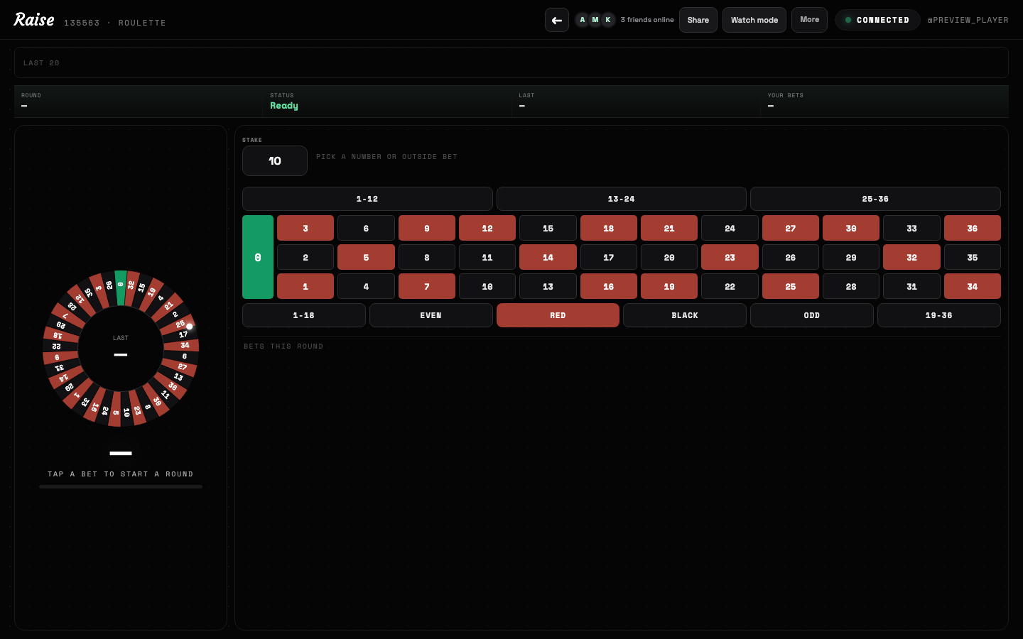Place a bet on number 3
1023x639 pixels.
pyautogui.click(x=305, y=228)
